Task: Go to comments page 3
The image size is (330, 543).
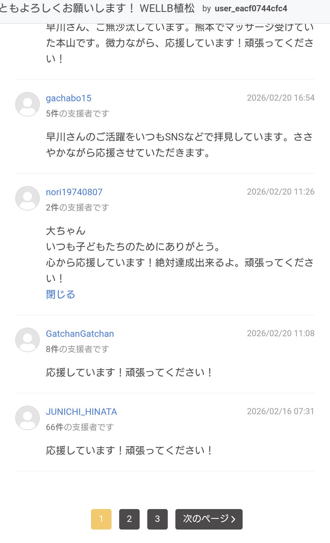Action: click(x=157, y=519)
